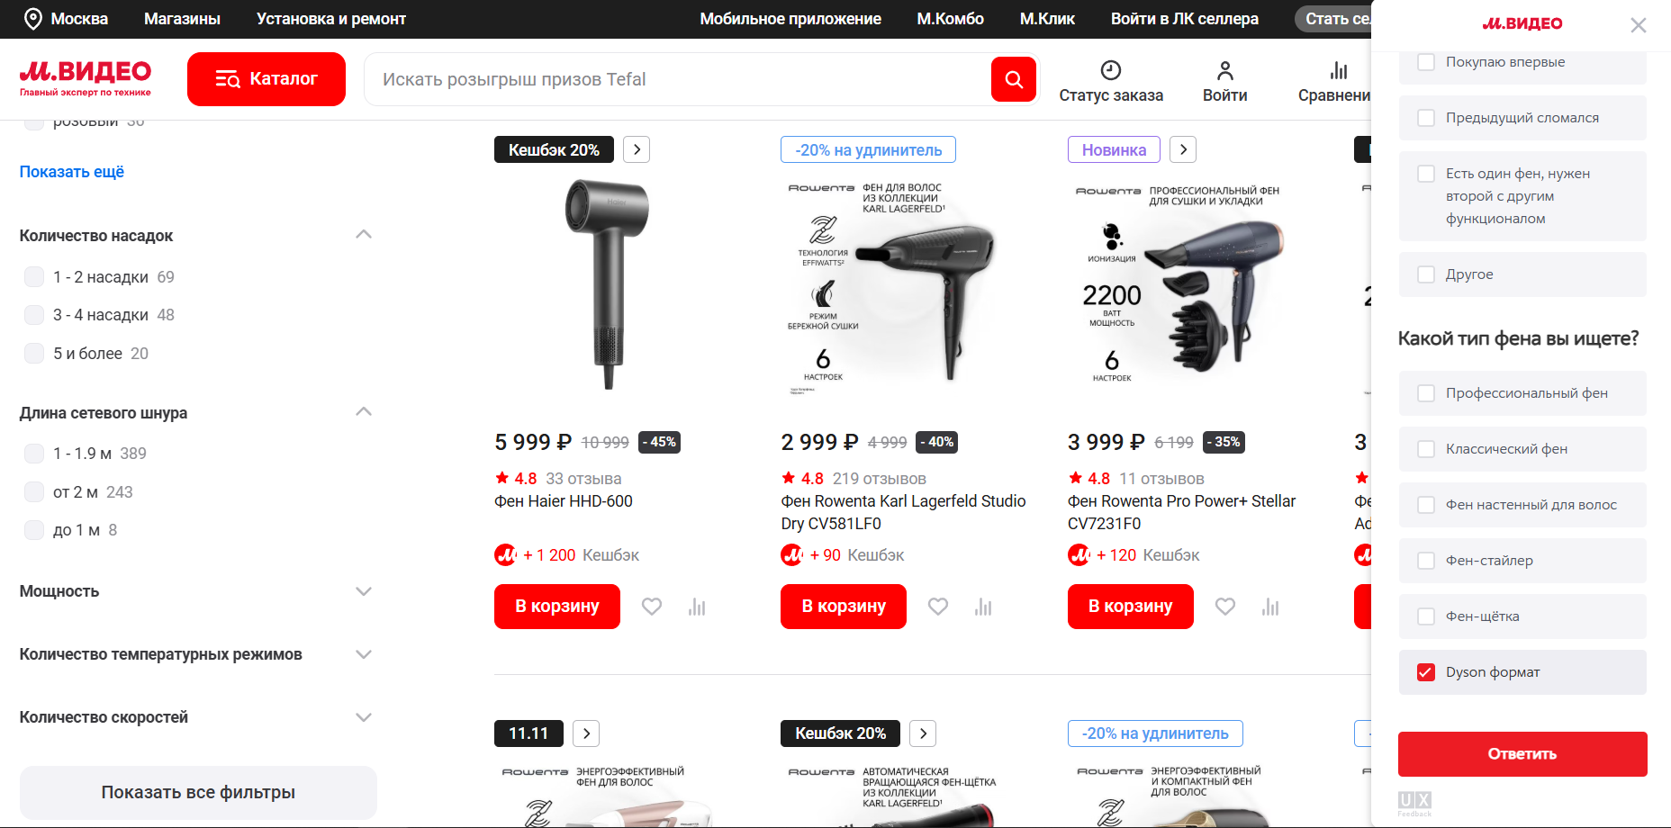Add Haier HHD-600 to comparison chart
Viewport: 1671px width, 828px height.
click(x=697, y=607)
